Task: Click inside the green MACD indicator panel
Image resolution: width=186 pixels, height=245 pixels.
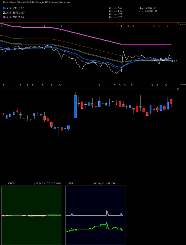Action: [32, 215]
